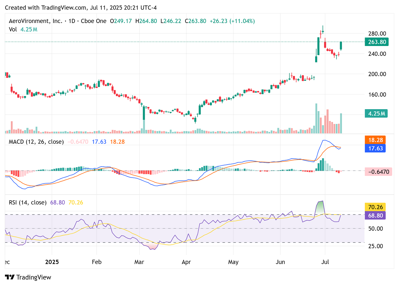This screenshot has height=286, width=399.
Task: Click the blue 17.63 MACD value badge
Action: (x=375, y=148)
